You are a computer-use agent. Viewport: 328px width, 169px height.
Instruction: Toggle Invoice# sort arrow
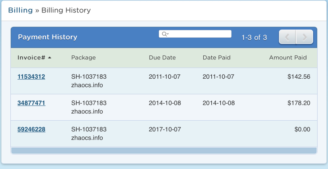[49, 58]
